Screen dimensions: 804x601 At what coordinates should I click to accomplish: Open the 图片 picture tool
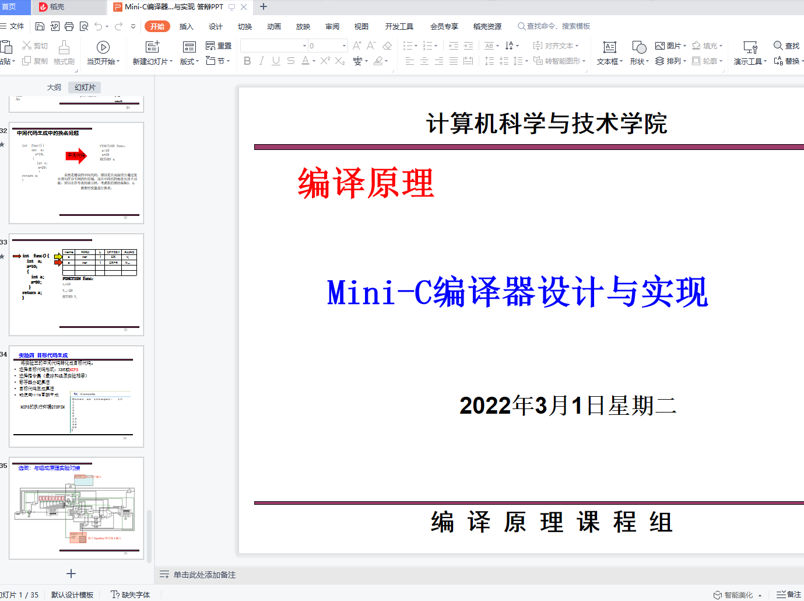coord(669,45)
